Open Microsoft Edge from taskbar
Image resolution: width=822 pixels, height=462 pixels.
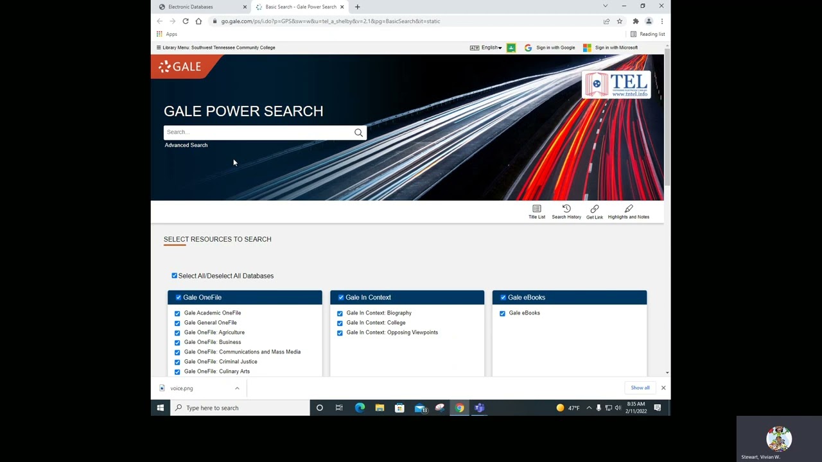click(360, 407)
